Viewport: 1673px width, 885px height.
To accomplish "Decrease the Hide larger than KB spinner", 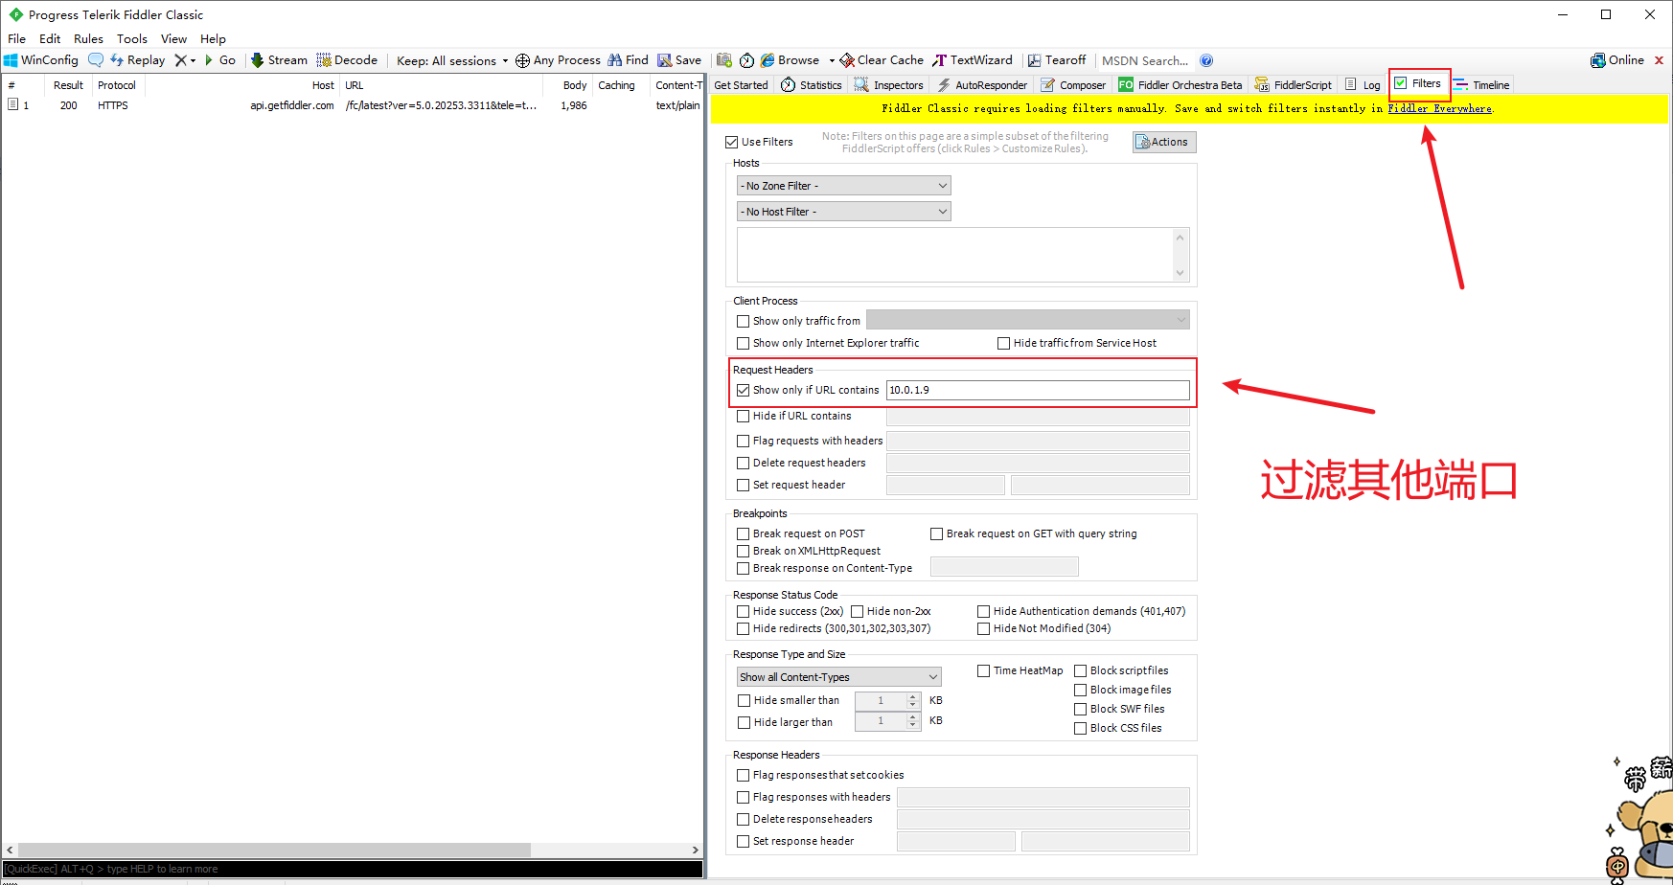I will [913, 726].
